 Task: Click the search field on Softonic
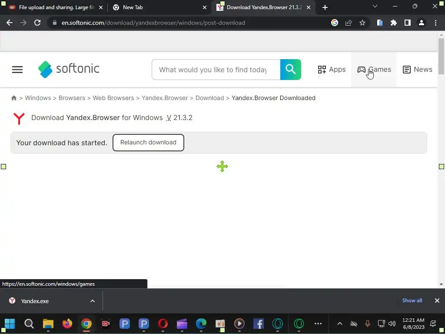[216, 70]
